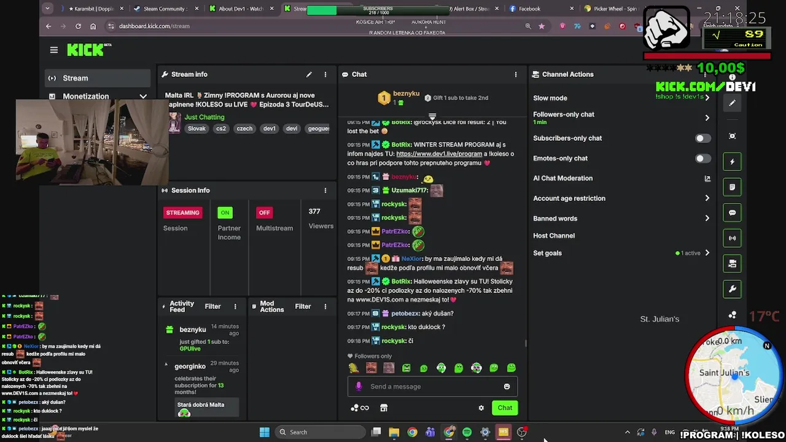Expand Banned words settings
Screen dimensions: 786x442
[x=707, y=219]
